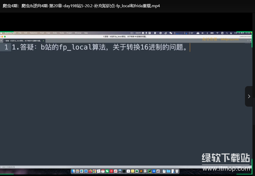Click the Line 1, Column 32 status text
Viewport: 255px width, 176px height.
click(8, 167)
